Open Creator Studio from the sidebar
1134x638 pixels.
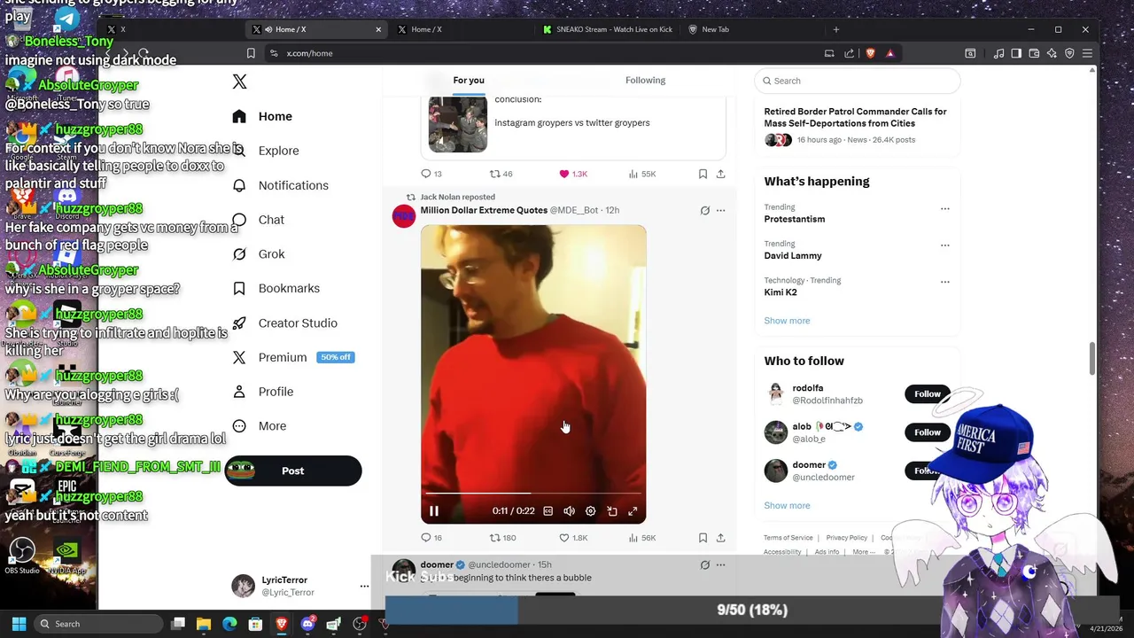point(284,323)
